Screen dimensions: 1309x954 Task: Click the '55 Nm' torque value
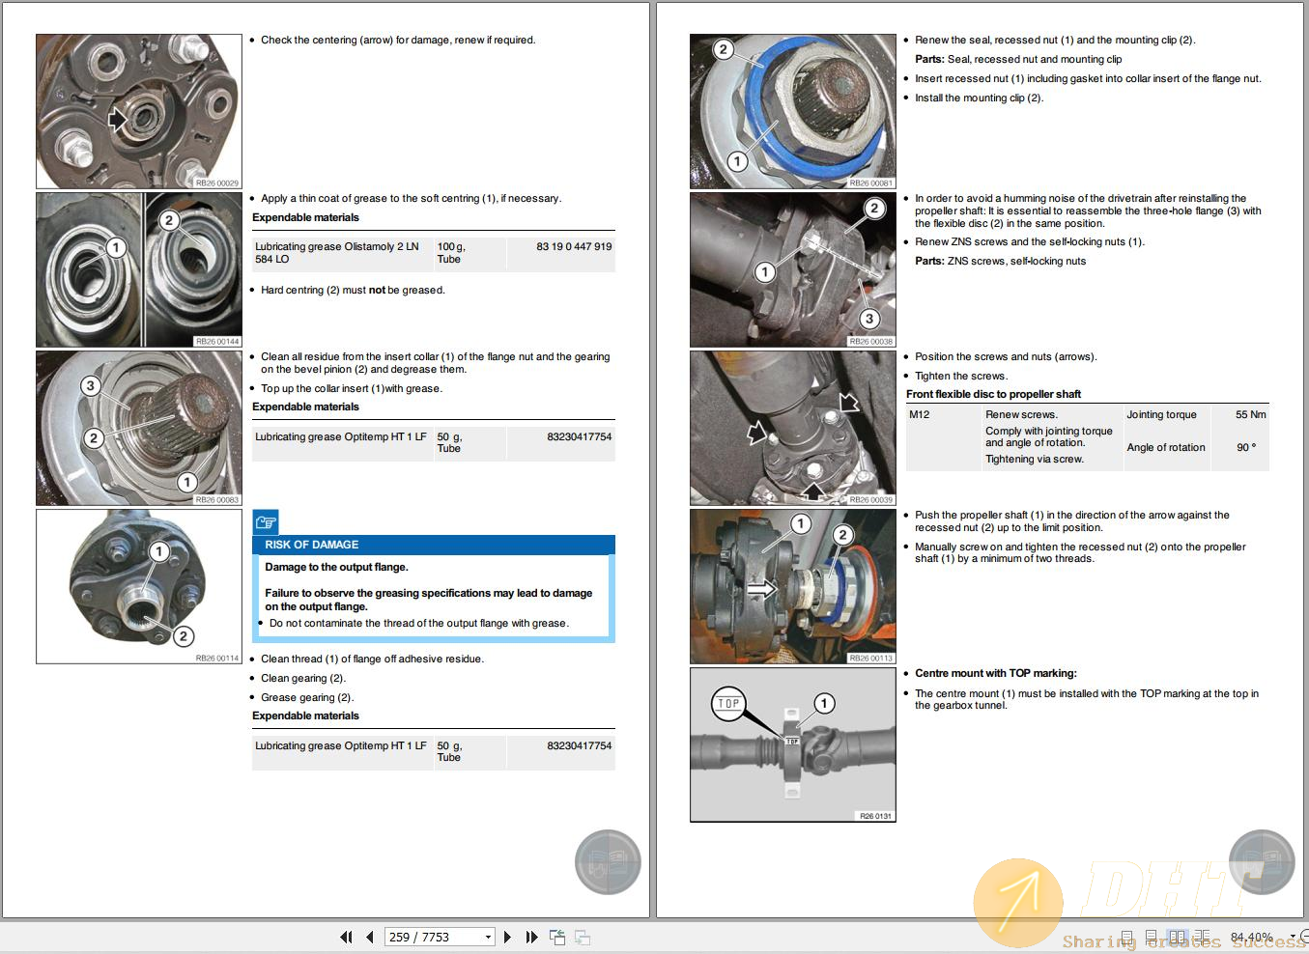point(1251,414)
